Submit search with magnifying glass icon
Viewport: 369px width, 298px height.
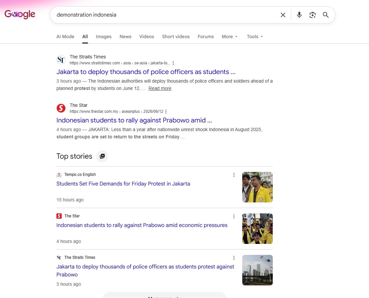[x=326, y=15]
